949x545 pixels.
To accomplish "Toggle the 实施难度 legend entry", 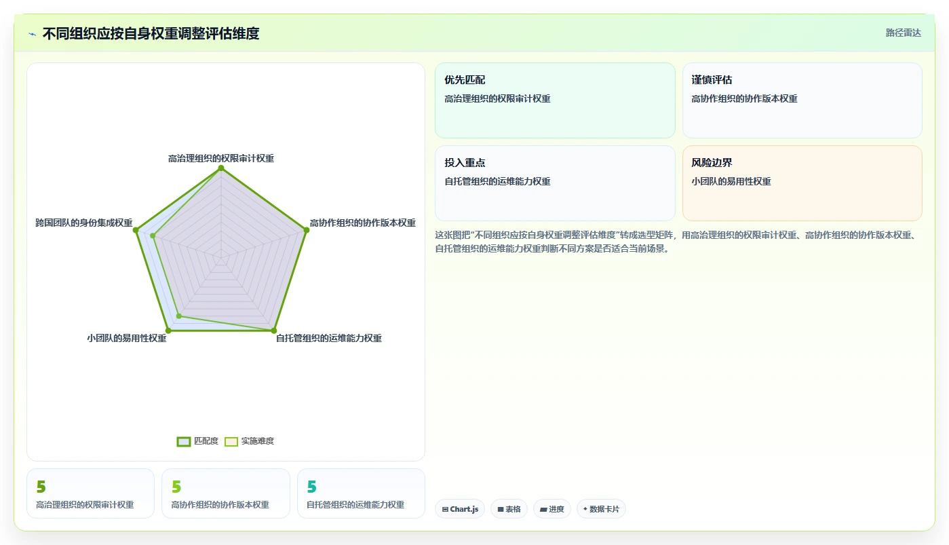I will (x=249, y=441).
